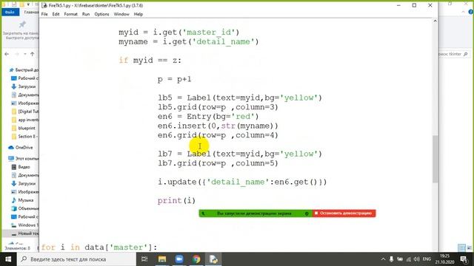Image resolution: width=474 pixels, height=266 pixels.
Task: Click the volume speaker tray icon
Action: click(416, 259)
